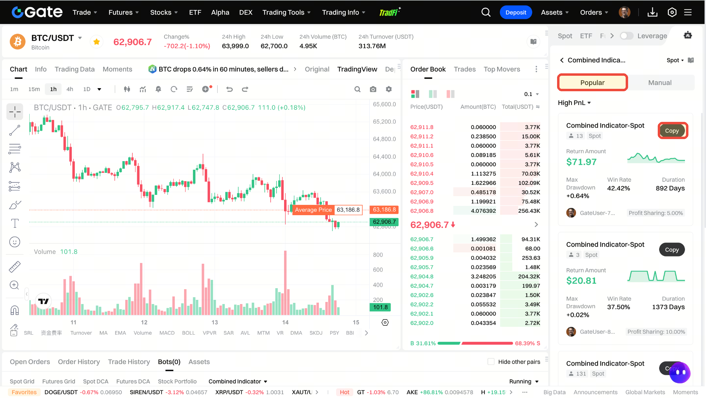
Task: Select the brush drawing tool
Action: (15, 205)
